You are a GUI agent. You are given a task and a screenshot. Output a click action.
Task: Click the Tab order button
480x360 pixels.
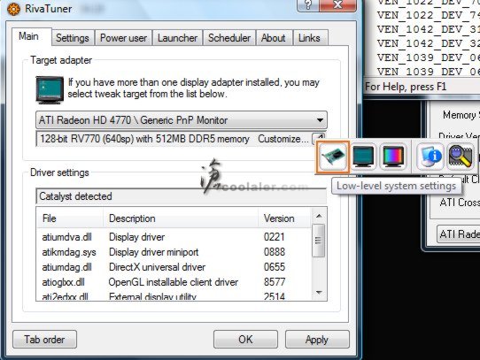coord(44,339)
